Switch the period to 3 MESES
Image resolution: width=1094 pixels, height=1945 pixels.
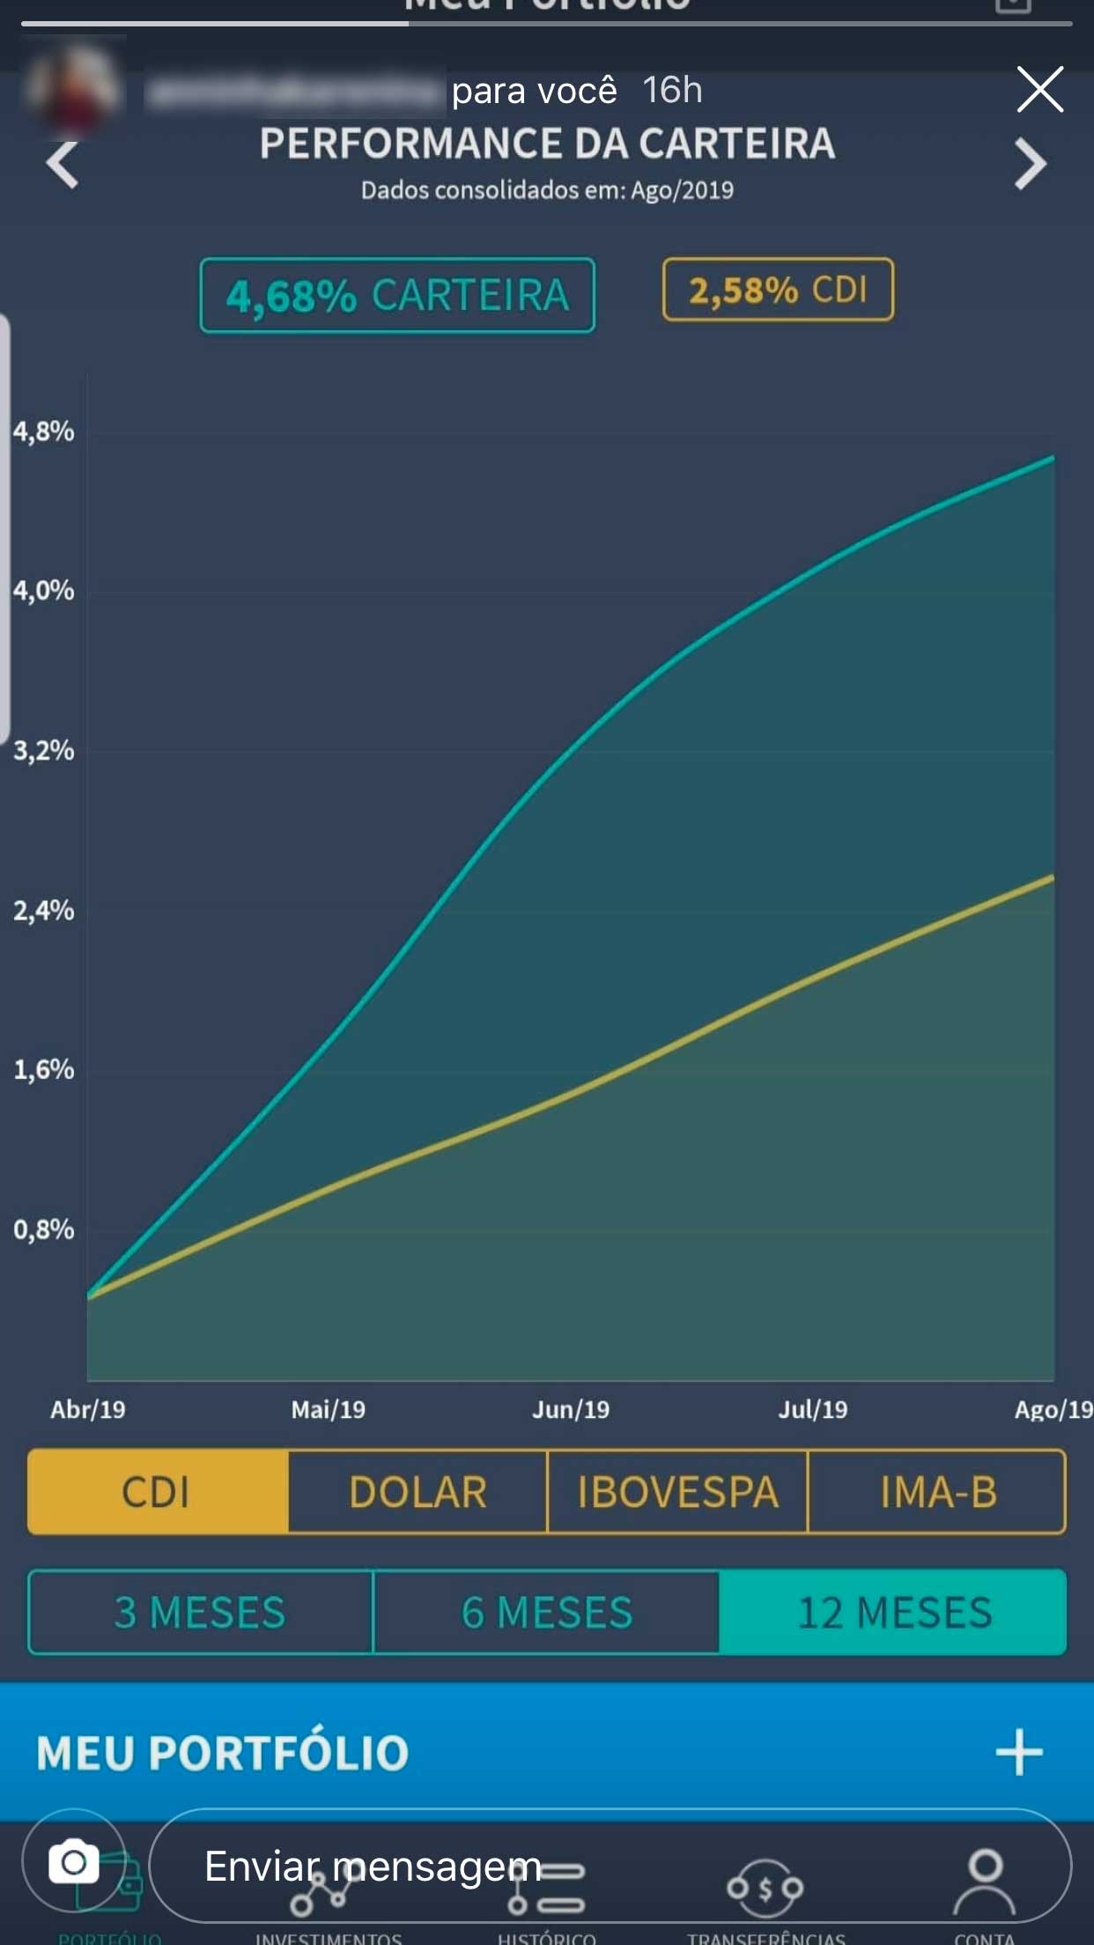point(201,1612)
